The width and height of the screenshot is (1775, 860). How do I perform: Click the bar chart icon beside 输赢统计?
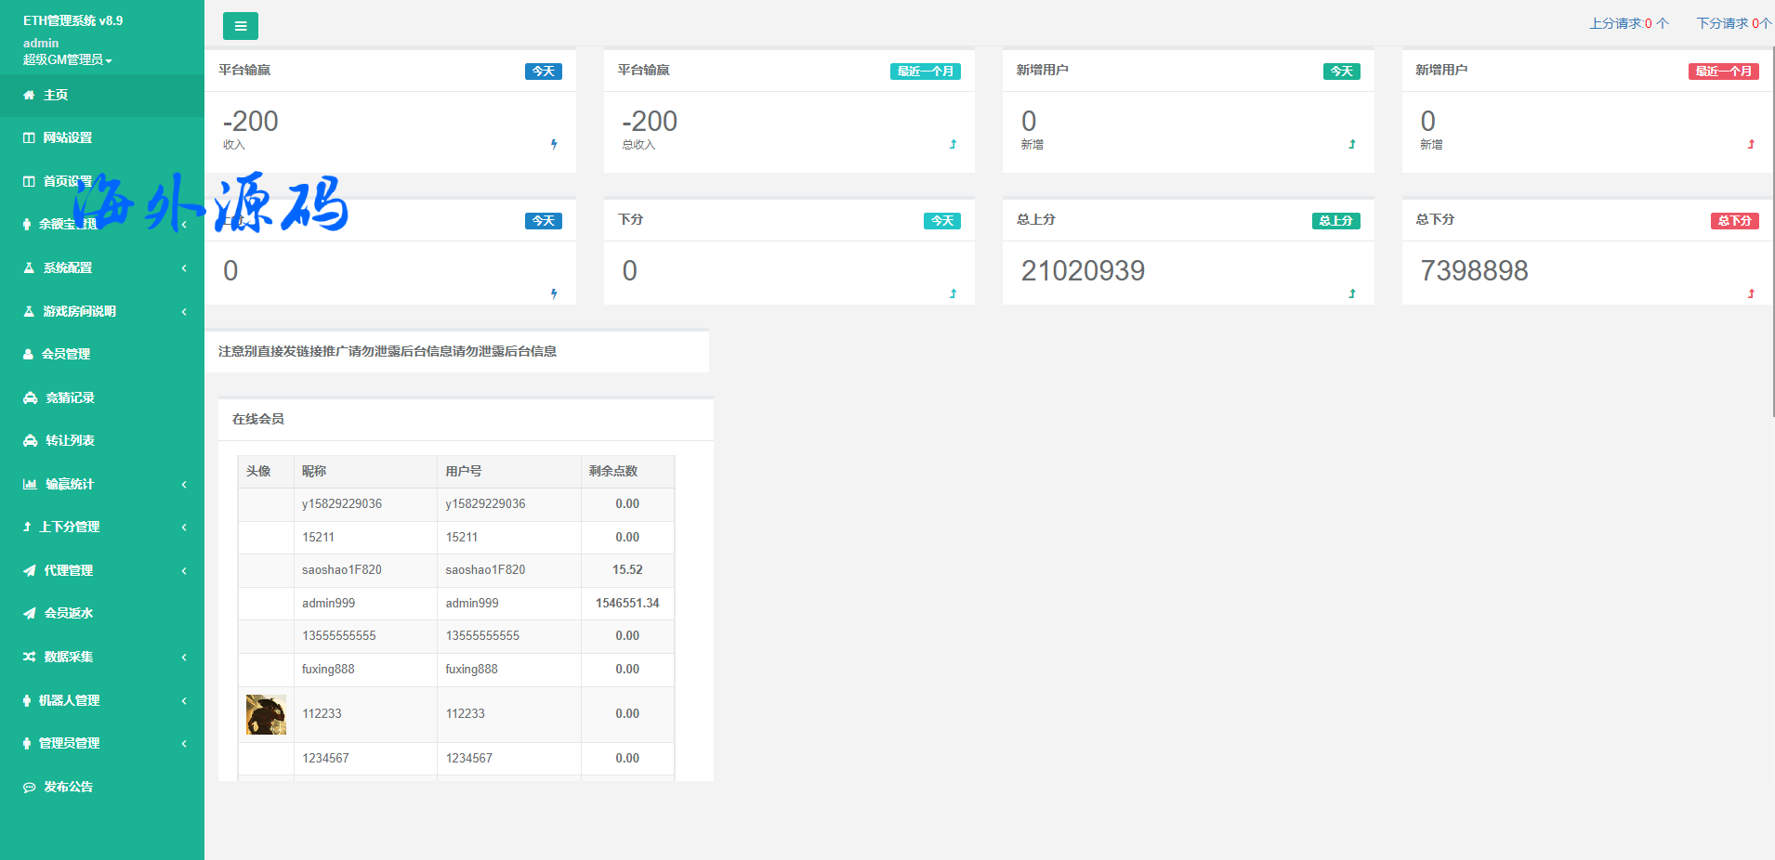[x=30, y=484]
